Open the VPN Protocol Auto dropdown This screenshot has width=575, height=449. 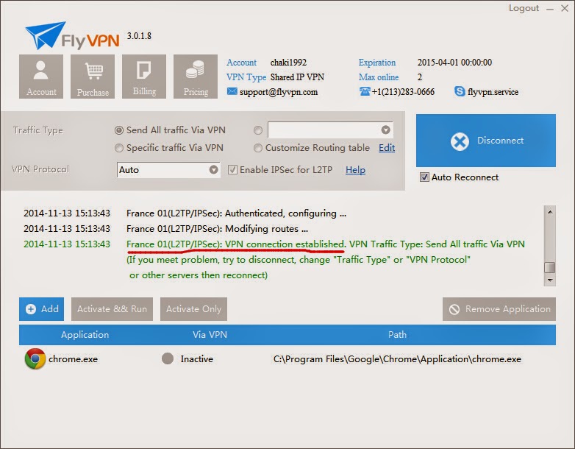(168, 169)
